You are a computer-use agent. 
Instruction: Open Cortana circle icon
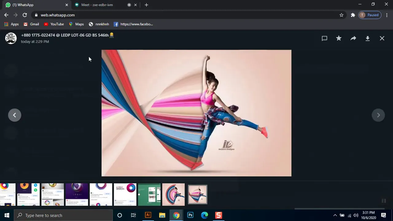point(120,215)
